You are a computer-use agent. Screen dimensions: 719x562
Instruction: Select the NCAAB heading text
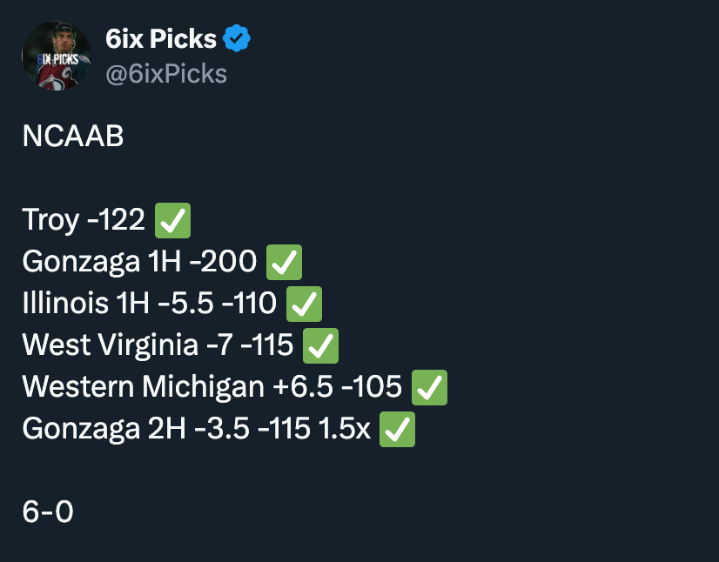point(73,136)
